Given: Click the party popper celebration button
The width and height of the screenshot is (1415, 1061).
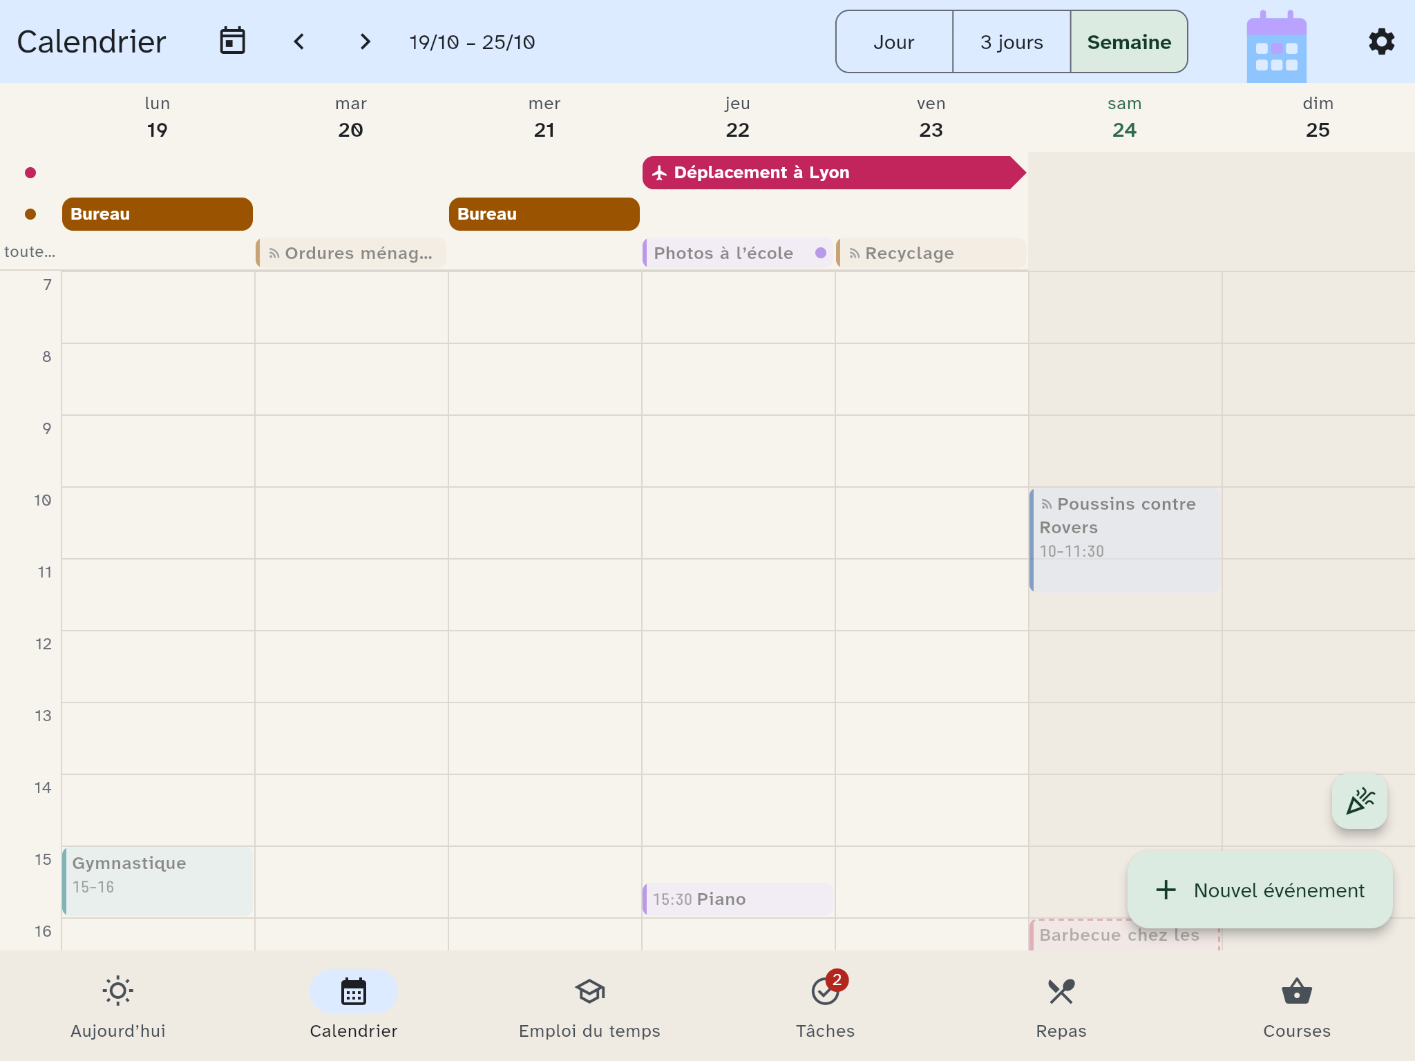Looking at the screenshot, I should coord(1359,801).
